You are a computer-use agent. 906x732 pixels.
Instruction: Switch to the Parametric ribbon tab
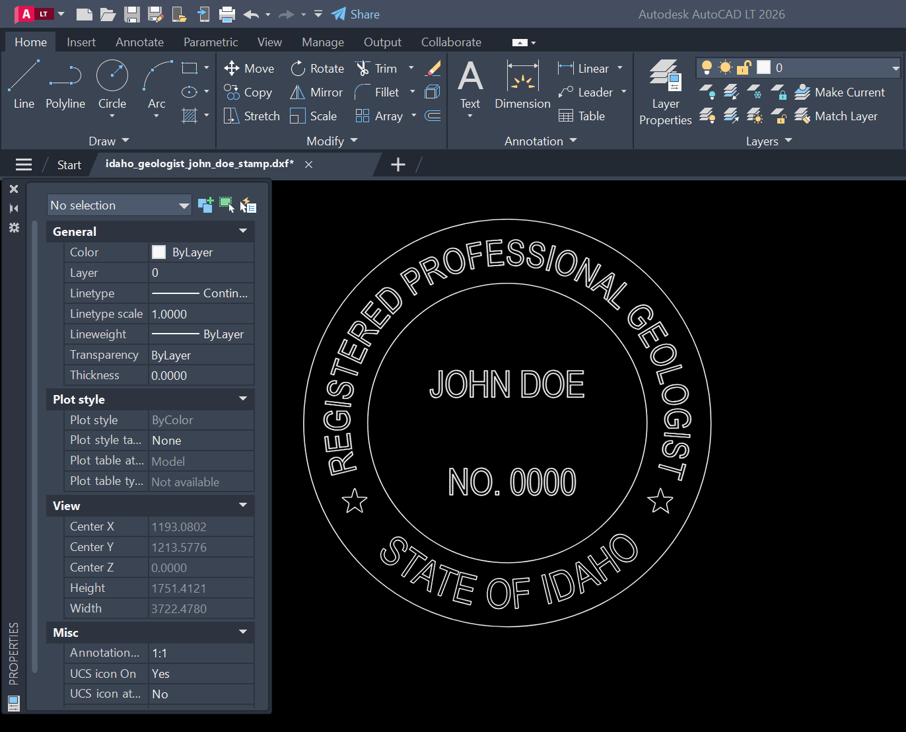(211, 42)
